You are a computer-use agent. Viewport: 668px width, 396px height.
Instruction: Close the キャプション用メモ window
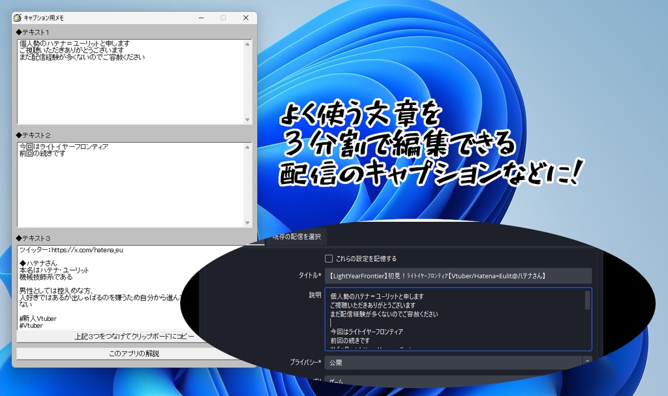pyautogui.click(x=246, y=18)
